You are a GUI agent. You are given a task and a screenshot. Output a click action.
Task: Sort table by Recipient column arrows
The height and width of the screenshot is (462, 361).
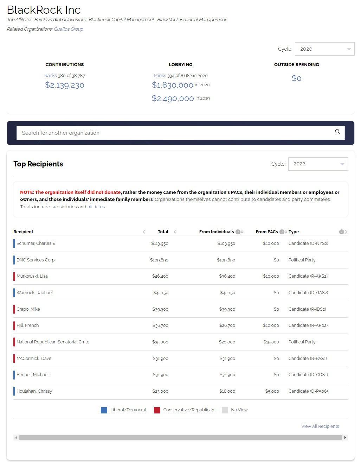pos(144,232)
